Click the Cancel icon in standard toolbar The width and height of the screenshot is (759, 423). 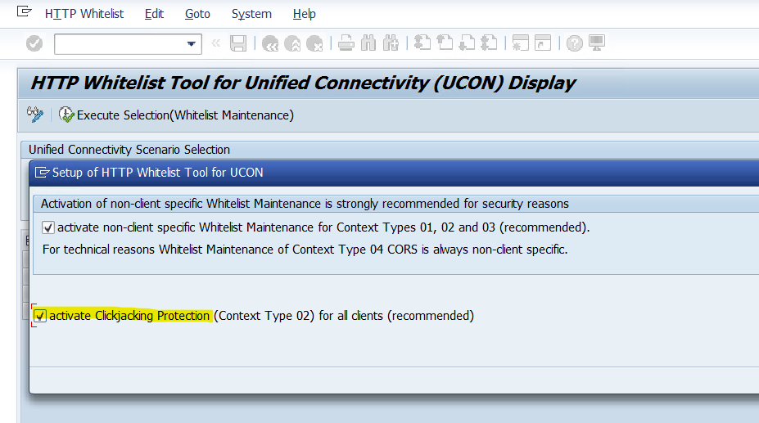[314, 43]
